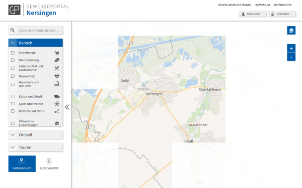302x188 pixels.
Task: Click the Nersingen town label on the map
Action: click(x=154, y=94)
